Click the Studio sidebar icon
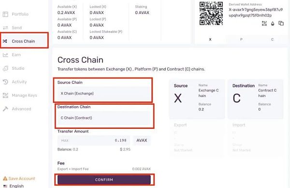The image size is (290, 188). point(5,68)
